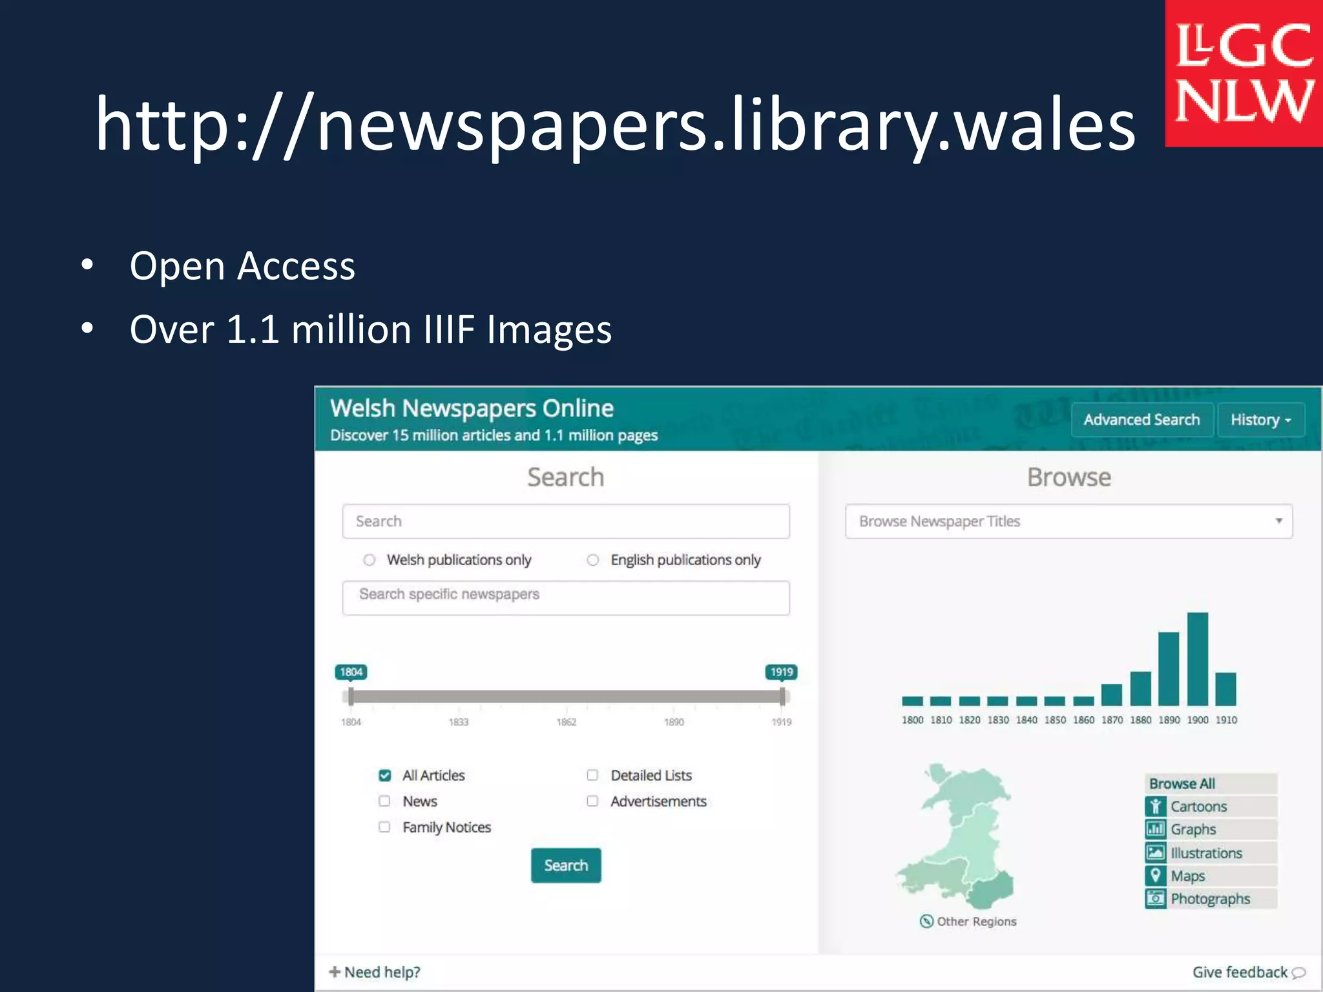Image resolution: width=1323 pixels, height=992 pixels.
Task: Click the Search specific newspapers field
Action: click(x=566, y=597)
